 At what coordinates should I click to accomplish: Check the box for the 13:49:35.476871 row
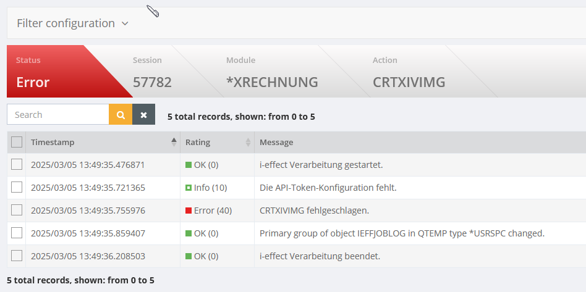(17, 164)
